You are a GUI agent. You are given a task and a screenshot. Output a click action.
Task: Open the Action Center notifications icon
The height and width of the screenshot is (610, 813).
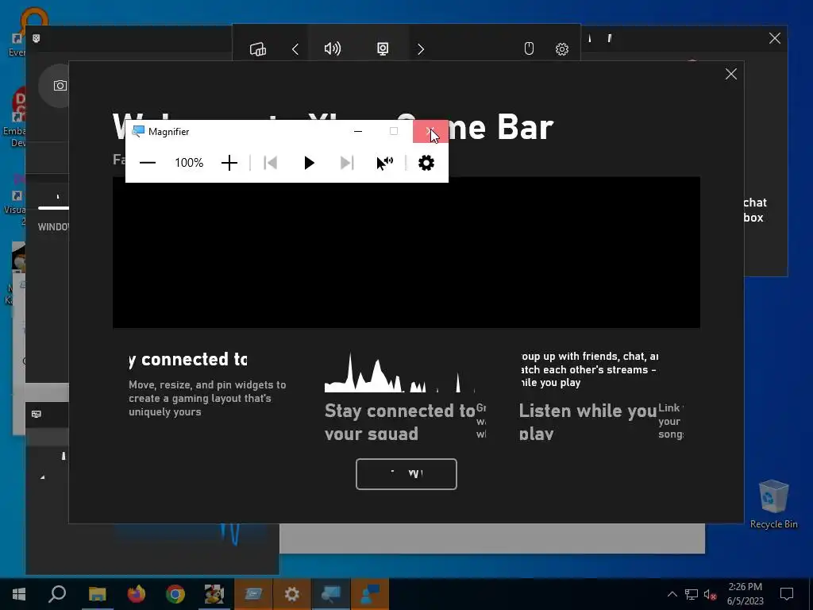point(787,594)
